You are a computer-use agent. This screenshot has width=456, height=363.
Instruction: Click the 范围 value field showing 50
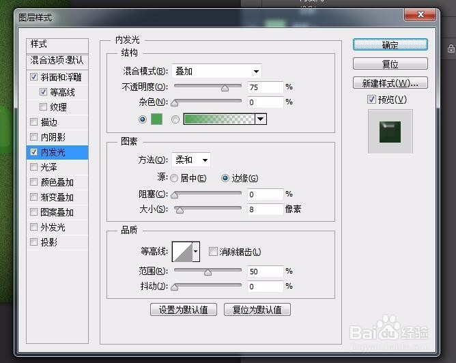pos(265,272)
